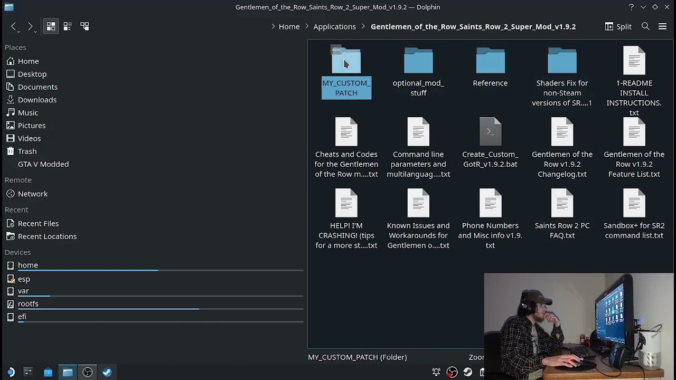This screenshot has width=676, height=380.
Task: Click the Split view button
Action: (x=618, y=26)
